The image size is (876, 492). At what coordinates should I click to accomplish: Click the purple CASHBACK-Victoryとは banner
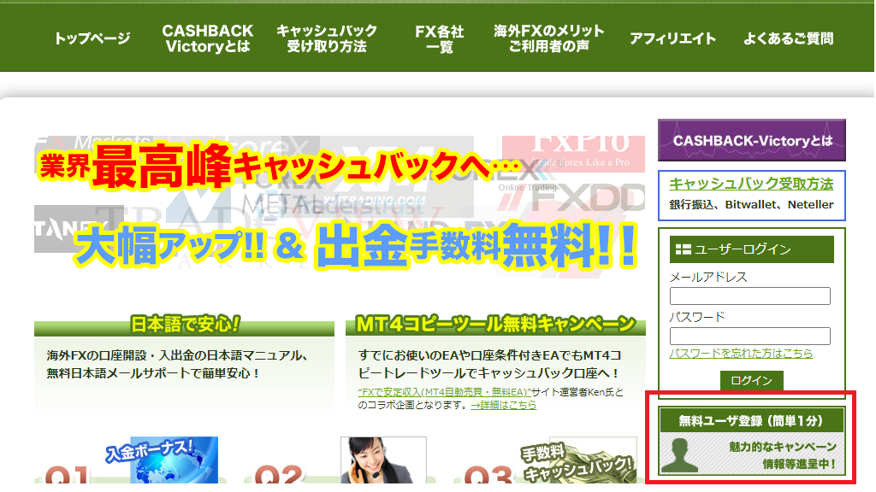pos(752,140)
